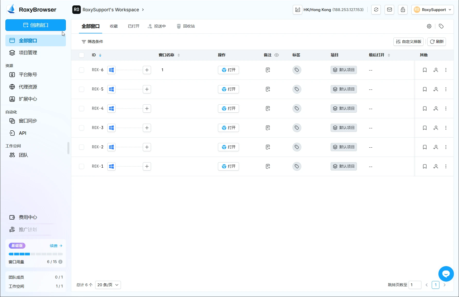Click 打开 button for ROX-1
Viewport: 459px width, 297px height.
tap(228, 166)
